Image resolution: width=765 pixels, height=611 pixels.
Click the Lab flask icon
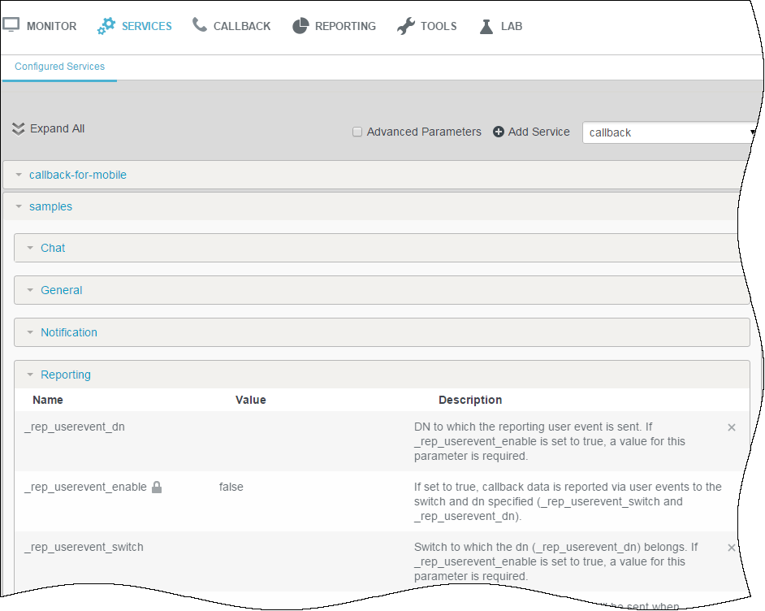(486, 26)
